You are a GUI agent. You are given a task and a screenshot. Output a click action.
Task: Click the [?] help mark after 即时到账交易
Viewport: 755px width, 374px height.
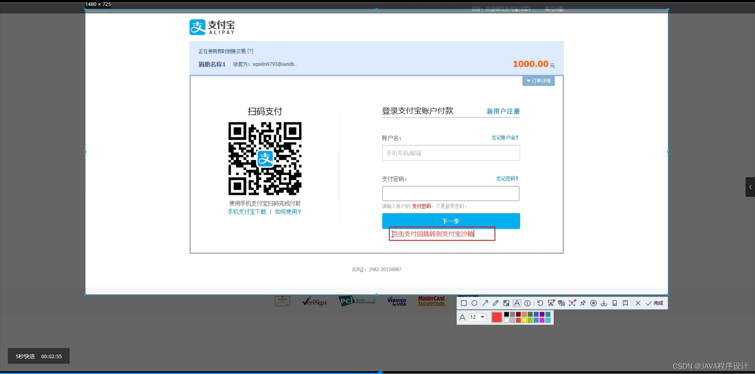250,51
